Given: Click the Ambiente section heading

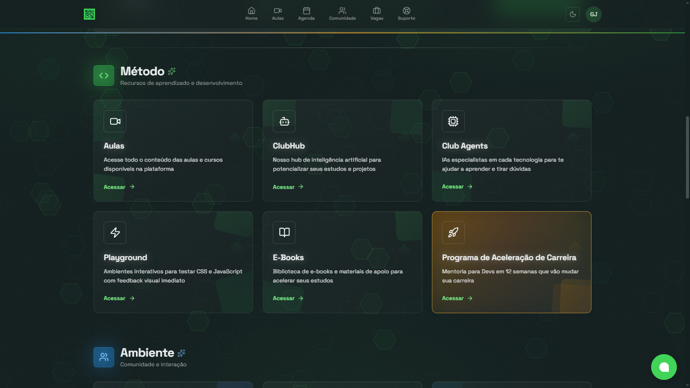Looking at the screenshot, I should 147,353.
